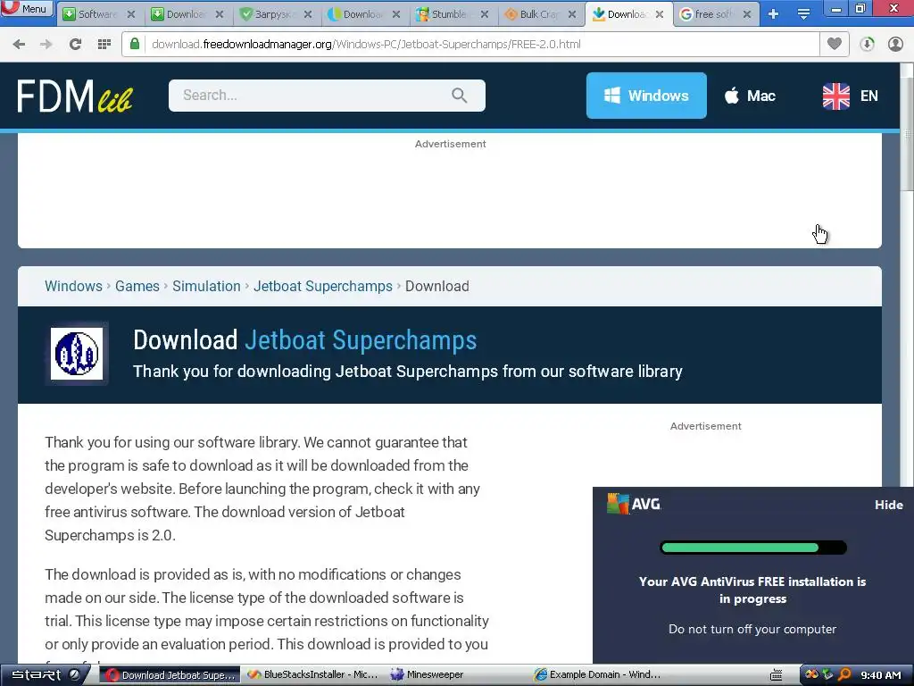The width and height of the screenshot is (914, 686).
Task: Open the Jetboat Superchamps breadcrumb link
Action: (323, 287)
